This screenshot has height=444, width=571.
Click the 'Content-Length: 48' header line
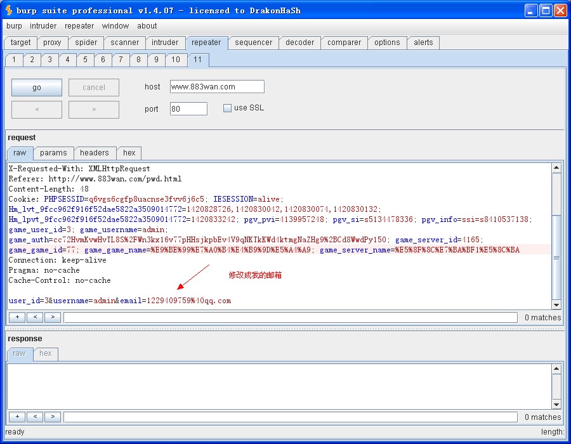[x=48, y=189]
